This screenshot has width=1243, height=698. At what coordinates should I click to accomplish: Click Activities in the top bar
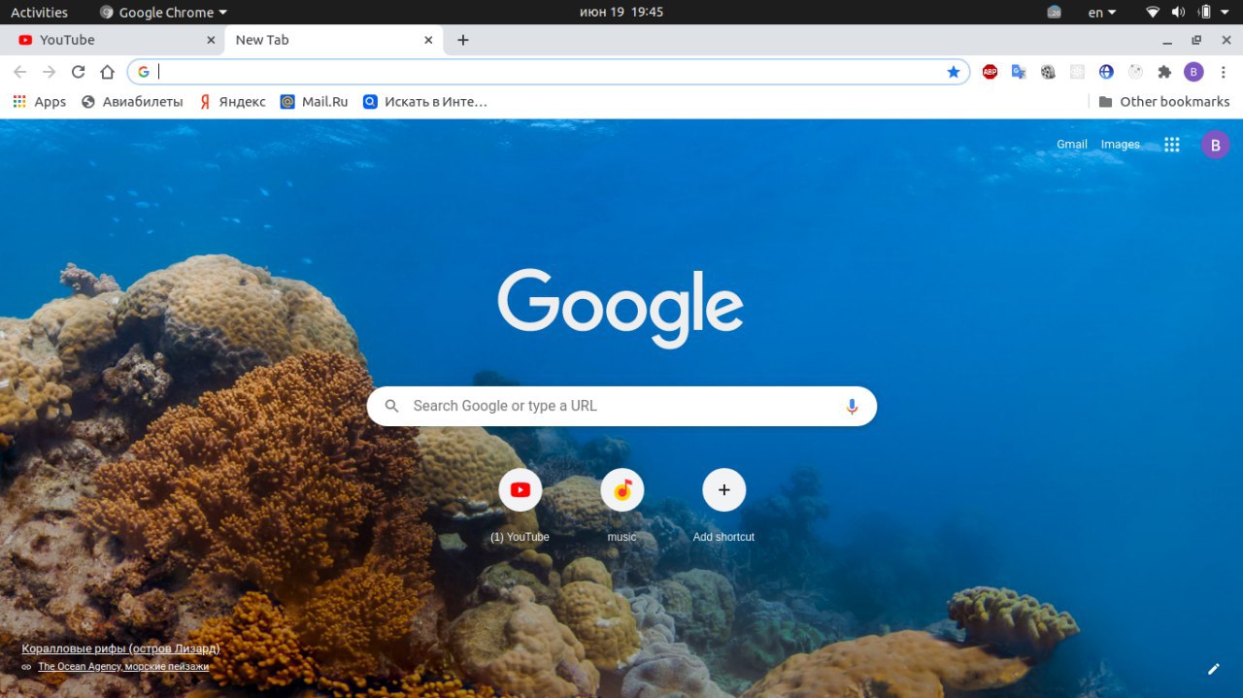point(39,13)
